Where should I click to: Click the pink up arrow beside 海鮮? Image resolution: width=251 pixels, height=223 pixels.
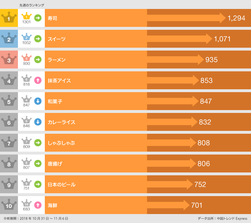point(38,205)
